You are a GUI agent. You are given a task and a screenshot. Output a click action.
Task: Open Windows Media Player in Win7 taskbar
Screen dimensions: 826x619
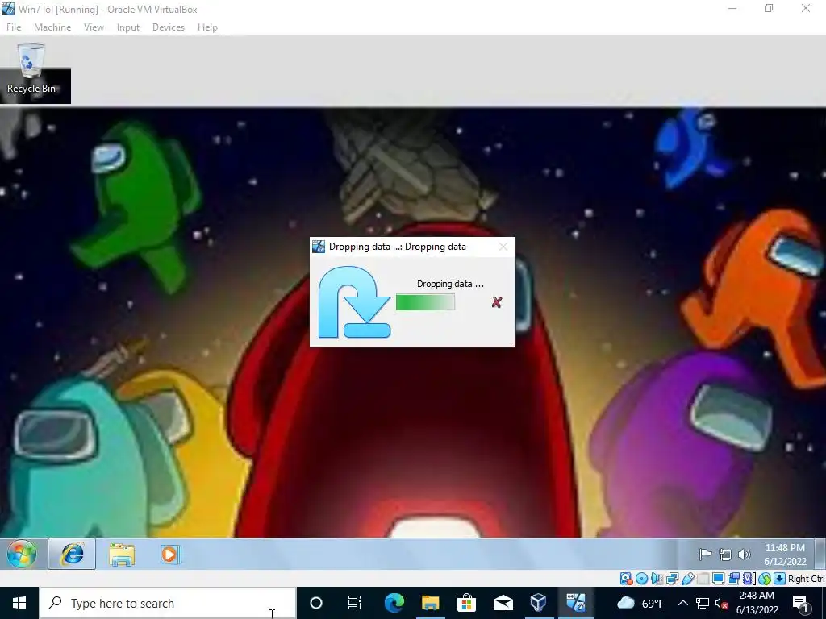170,555
